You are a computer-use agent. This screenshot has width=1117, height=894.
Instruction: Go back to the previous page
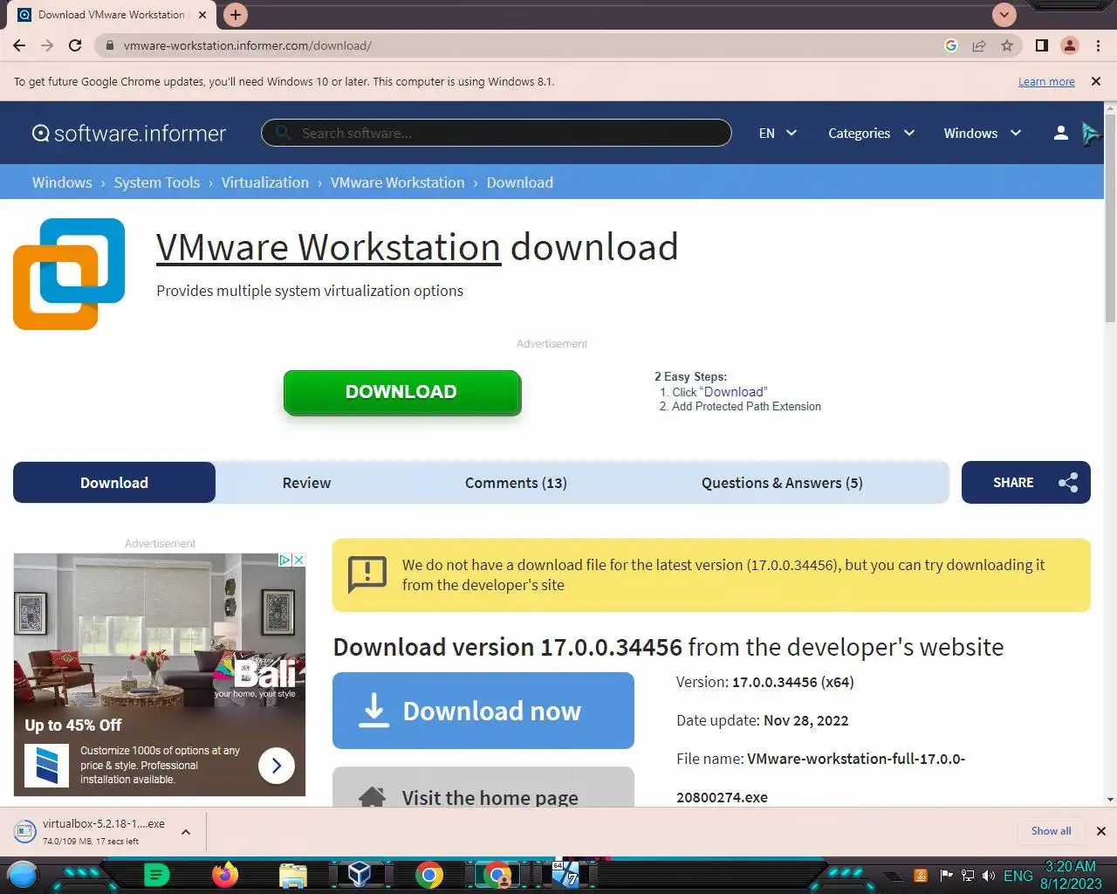coord(19,45)
